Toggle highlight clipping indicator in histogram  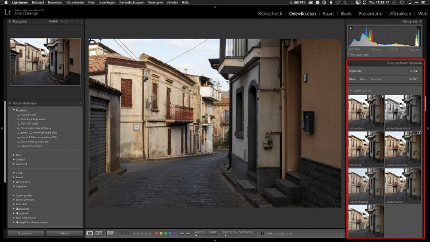(x=419, y=28)
